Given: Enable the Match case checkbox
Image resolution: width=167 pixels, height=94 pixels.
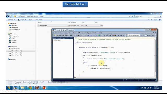Looking at the screenshot, I should point(146,36).
